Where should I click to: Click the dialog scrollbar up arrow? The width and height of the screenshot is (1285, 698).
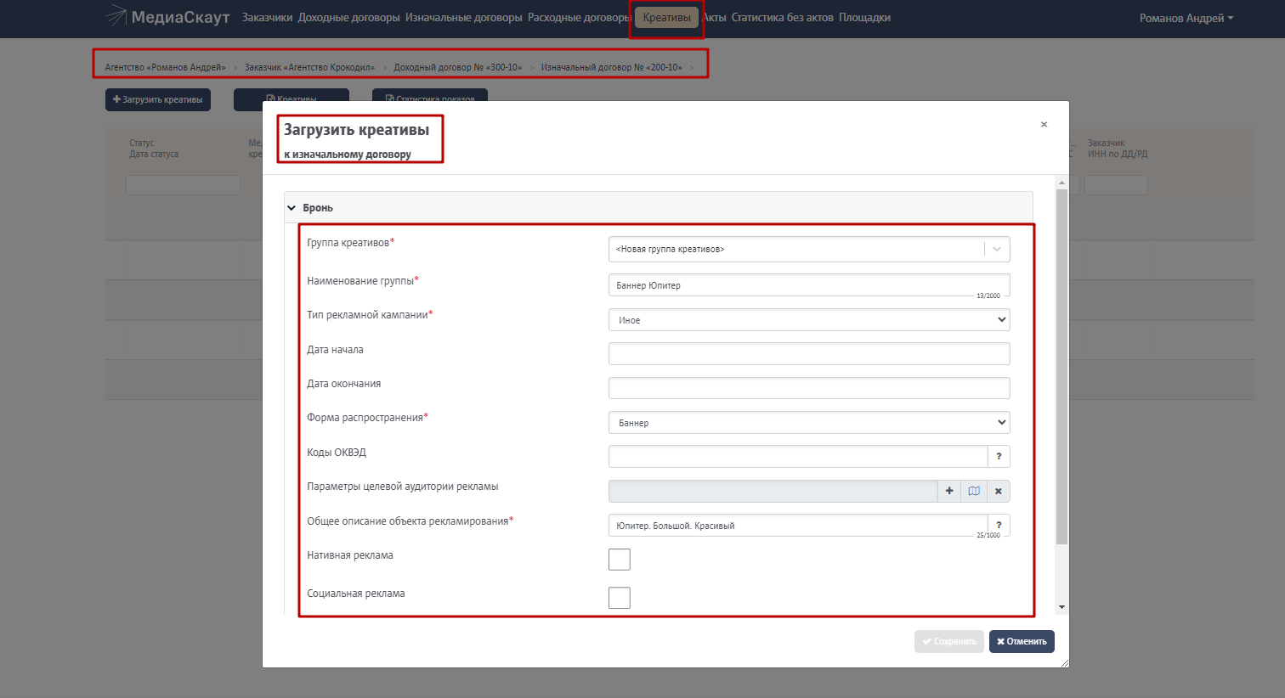(x=1061, y=183)
